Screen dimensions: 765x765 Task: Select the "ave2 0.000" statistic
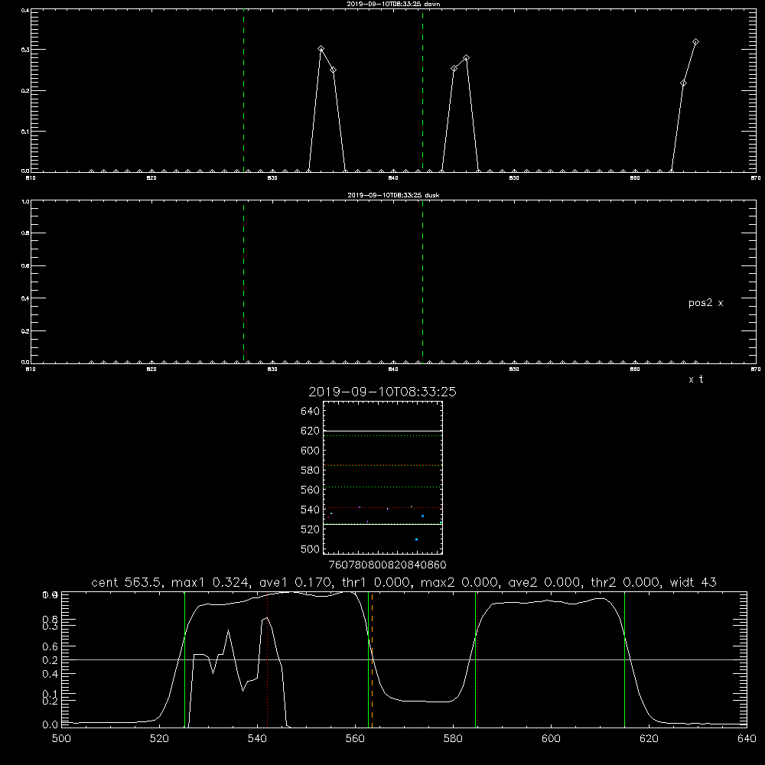coord(545,582)
